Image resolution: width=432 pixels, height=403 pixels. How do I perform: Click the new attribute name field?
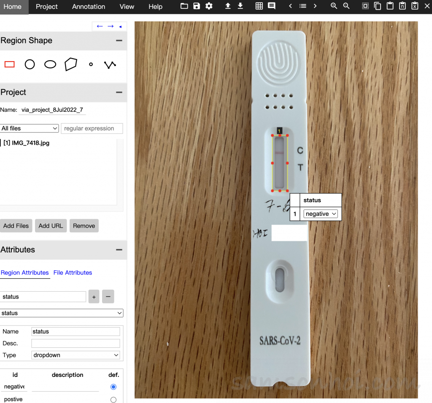[43, 297]
